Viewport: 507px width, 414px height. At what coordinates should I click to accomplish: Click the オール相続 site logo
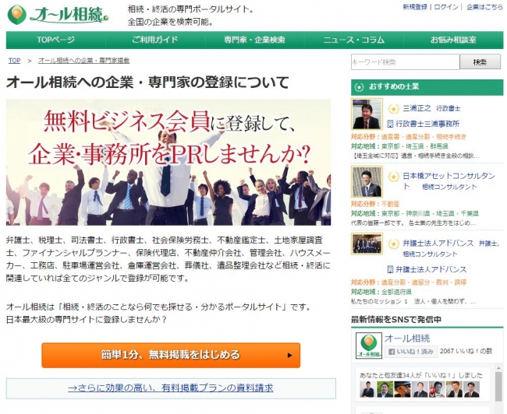click(58, 15)
